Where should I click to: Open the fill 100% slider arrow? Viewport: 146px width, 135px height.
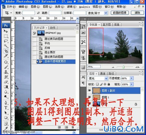click(x=132, y=84)
